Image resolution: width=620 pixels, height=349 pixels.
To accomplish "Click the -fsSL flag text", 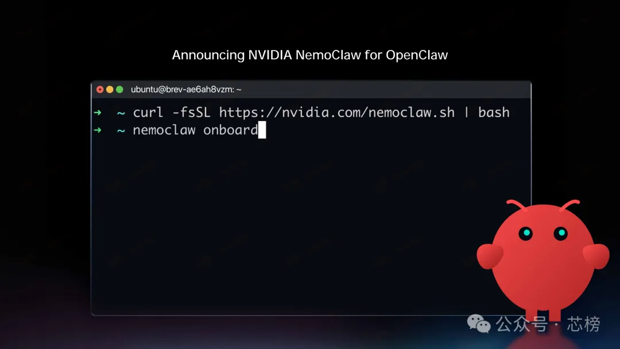I will coord(191,113).
